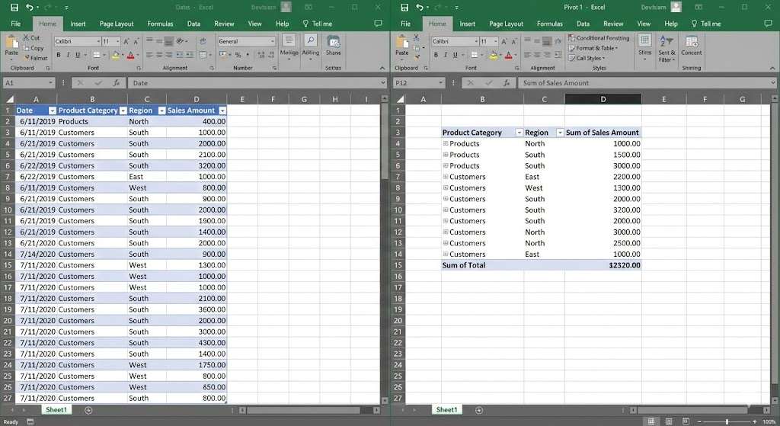Add a new sheet in the Dates workbook
The width and height of the screenshot is (780, 426).
pos(88,410)
